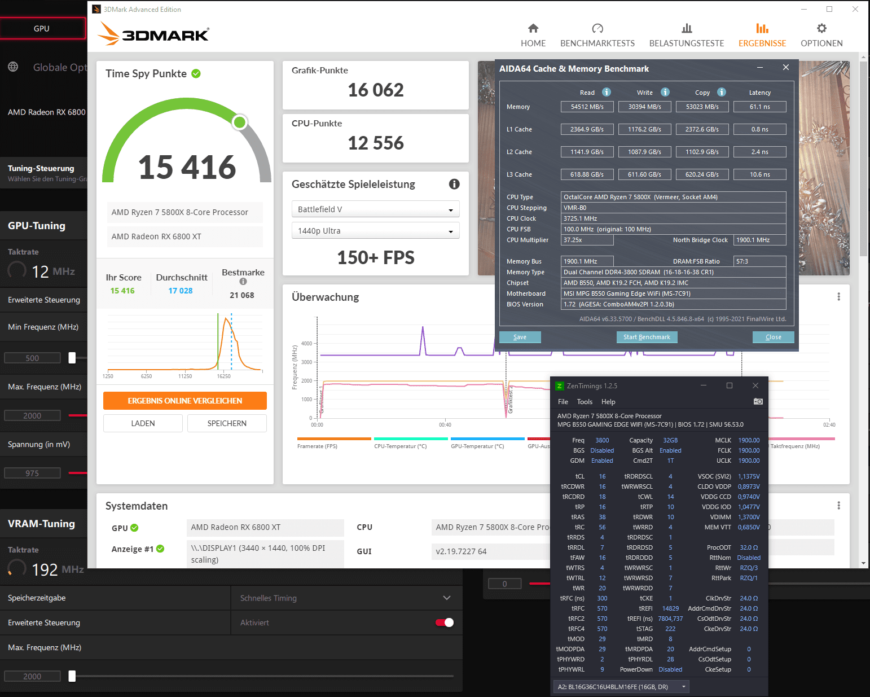
Task: Open the Überwachung three-dot menu
Action: (838, 297)
